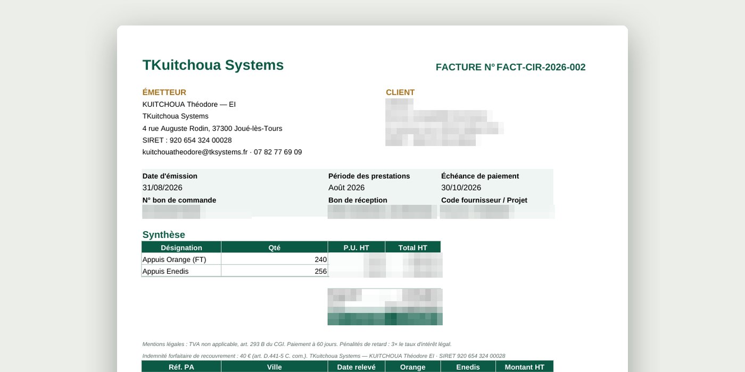Click the "Bon de réception" label
745x372 pixels.
tap(358, 200)
